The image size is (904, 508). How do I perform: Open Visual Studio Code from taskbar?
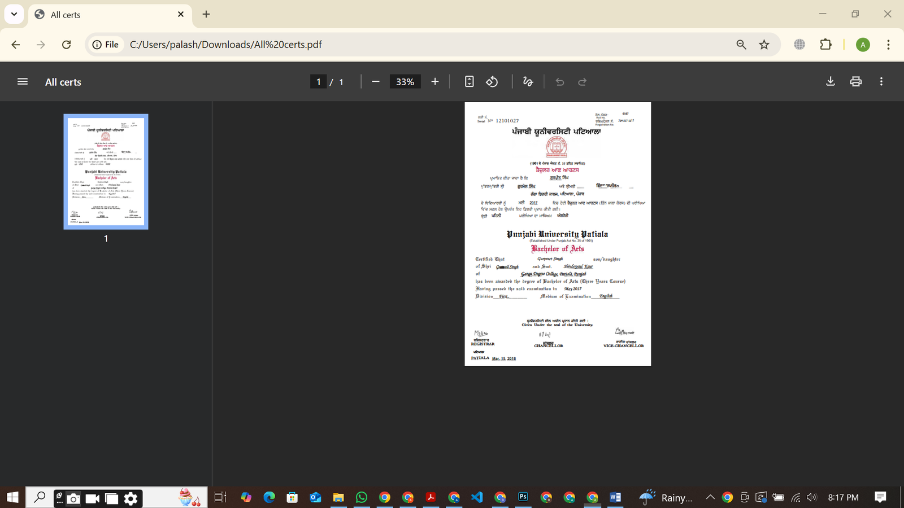[x=477, y=497]
